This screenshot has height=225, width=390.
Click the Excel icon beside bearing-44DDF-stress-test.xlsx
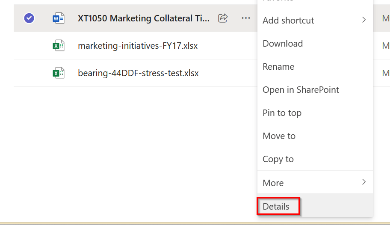pos(58,73)
